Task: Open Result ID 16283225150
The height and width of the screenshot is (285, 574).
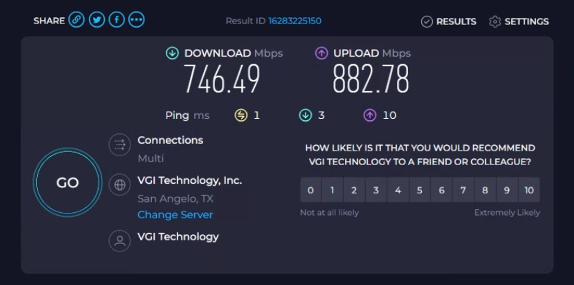Action: pyautogui.click(x=294, y=21)
